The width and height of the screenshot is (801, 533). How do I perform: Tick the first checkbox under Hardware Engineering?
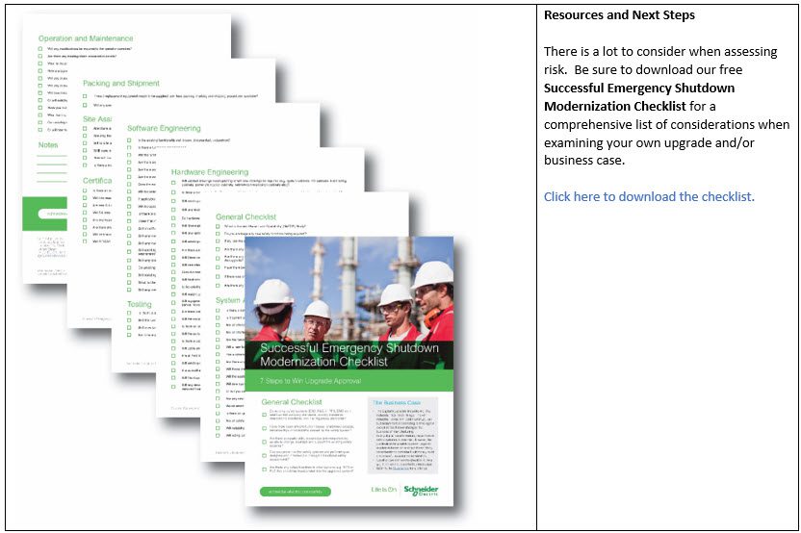coord(174,184)
